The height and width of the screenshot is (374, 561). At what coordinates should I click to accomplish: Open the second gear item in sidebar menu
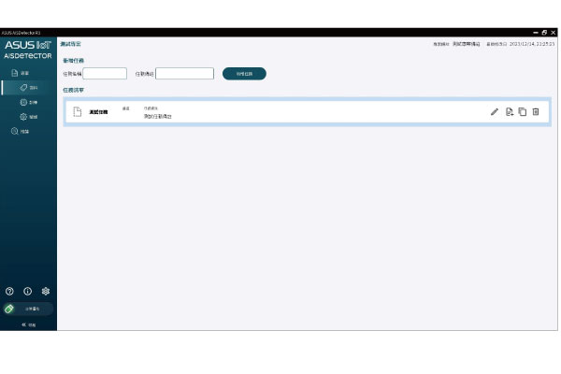coord(28,117)
